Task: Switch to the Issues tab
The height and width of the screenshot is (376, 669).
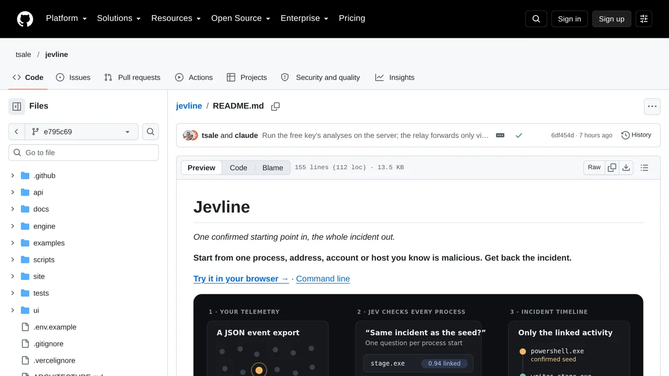Action: [73, 77]
